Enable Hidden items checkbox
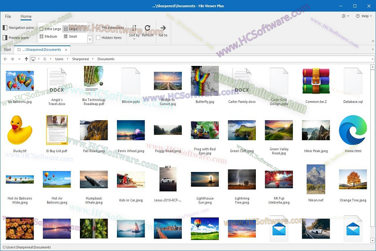This screenshot has width=376, height=251. (109, 38)
